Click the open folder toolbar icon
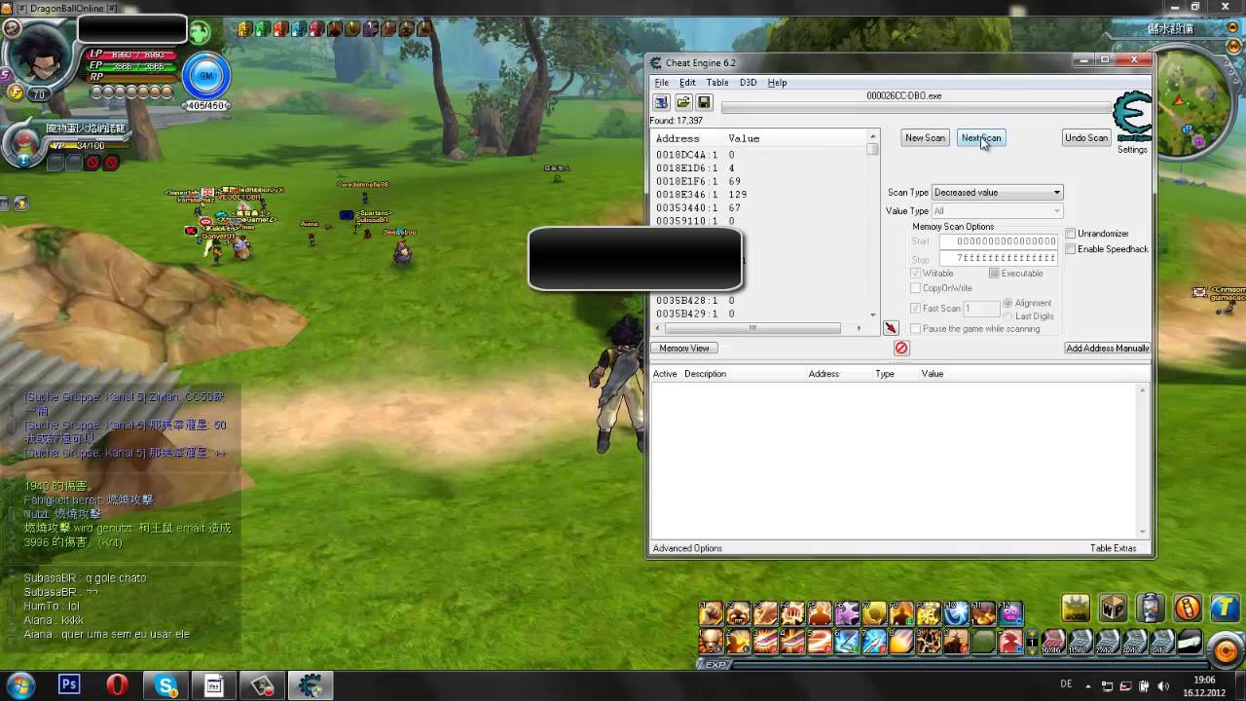This screenshot has height=701, width=1246. click(x=683, y=102)
